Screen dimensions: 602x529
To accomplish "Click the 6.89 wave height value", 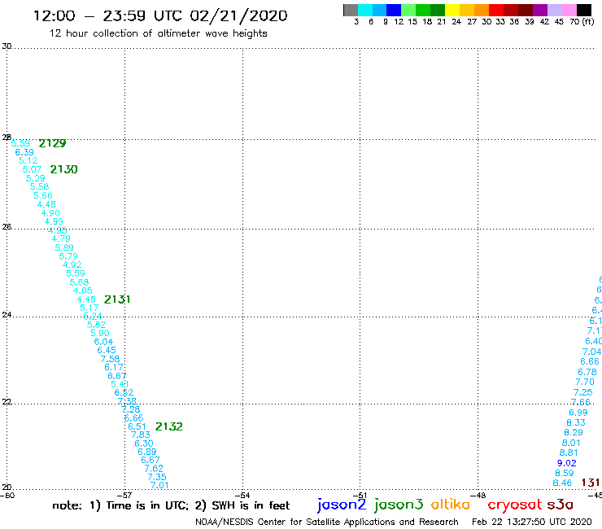I will point(147,452).
